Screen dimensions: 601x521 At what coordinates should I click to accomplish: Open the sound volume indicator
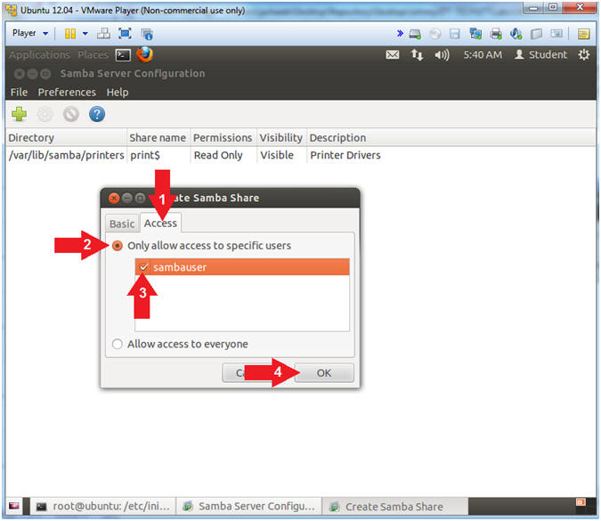pos(442,55)
